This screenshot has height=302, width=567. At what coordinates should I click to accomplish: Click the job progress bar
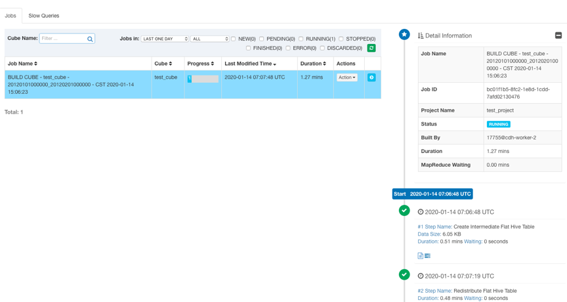click(203, 79)
